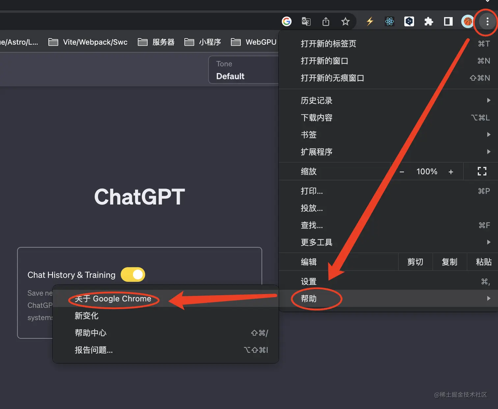Select 报告问题... in the help submenu
Screen dimensions: 498x409
166,350
